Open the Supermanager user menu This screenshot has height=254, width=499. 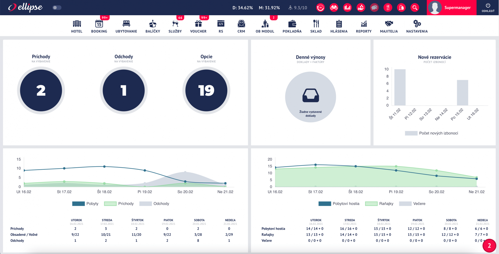(452, 7)
